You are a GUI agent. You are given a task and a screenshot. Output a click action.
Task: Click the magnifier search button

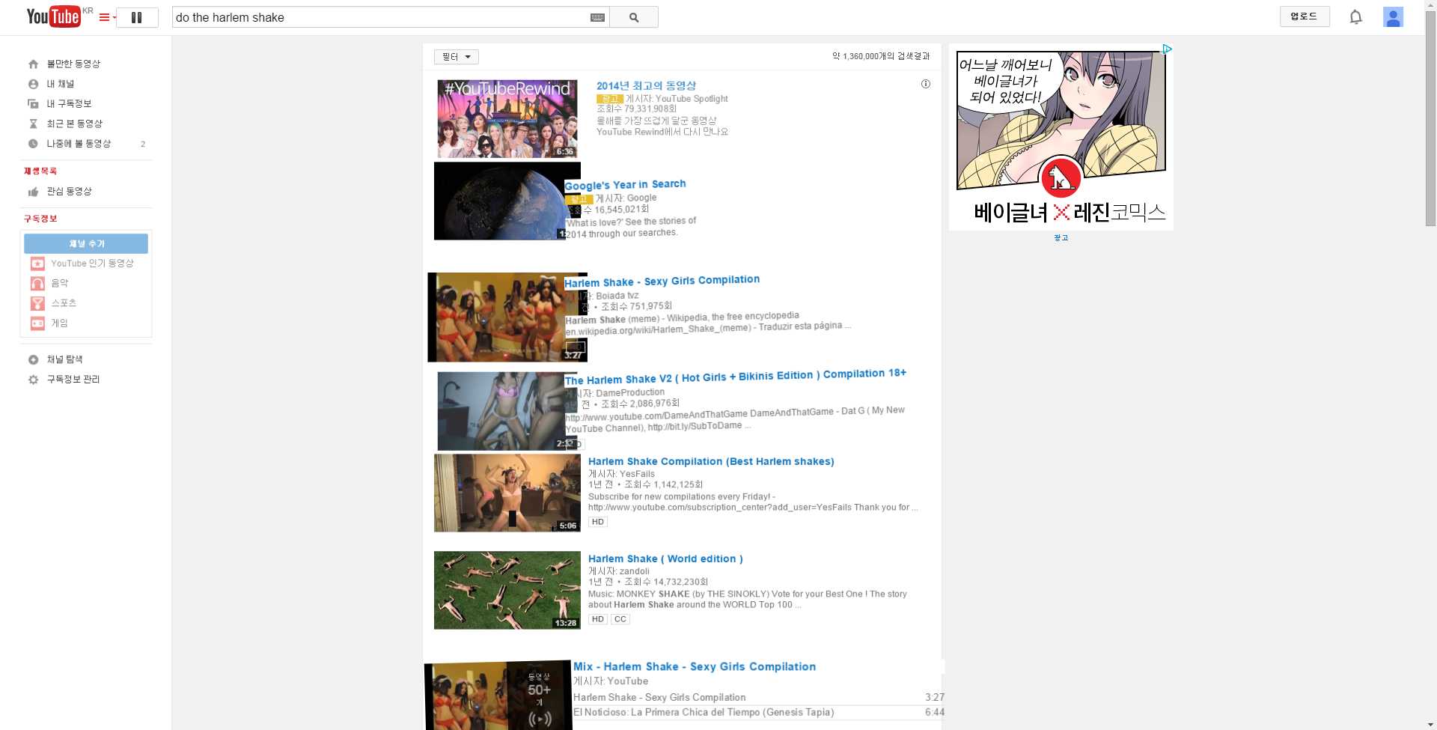634,17
